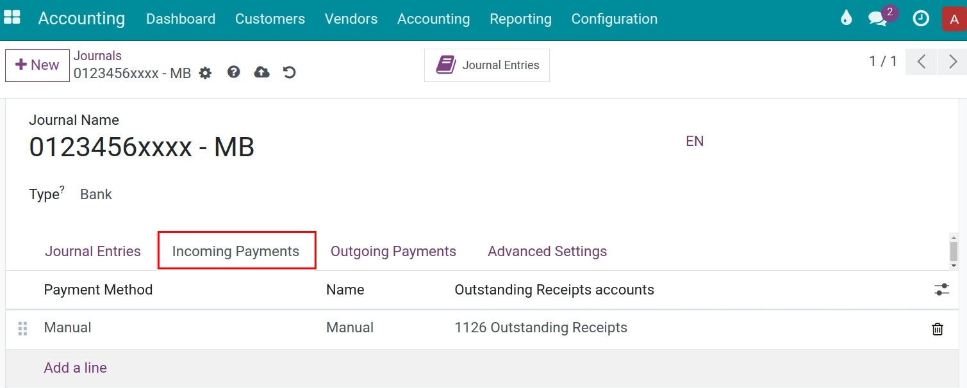
Task: Save changes with the cloud upload icon
Action: [x=261, y=72]
